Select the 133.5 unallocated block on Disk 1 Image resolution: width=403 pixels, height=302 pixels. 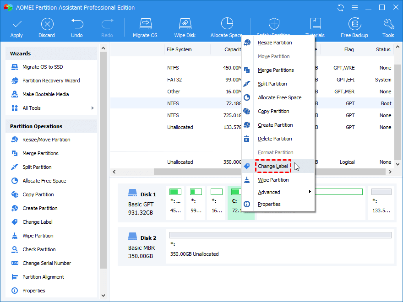click(x=381, y=203)
